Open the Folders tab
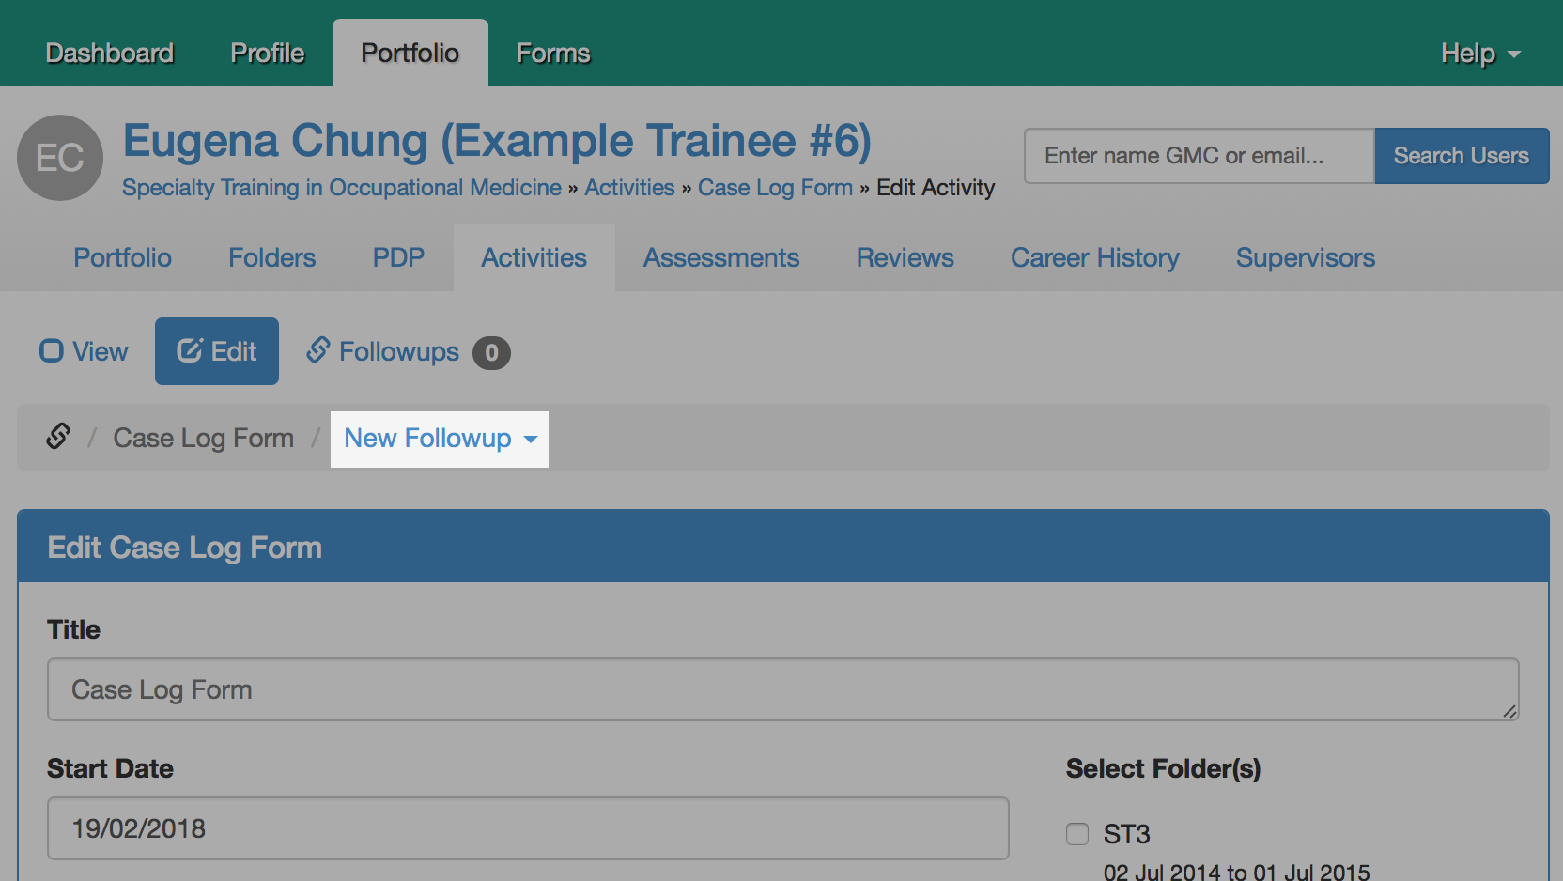Image resolution: width=1563 pixels, height=881 pixels. tap(272, 257)
